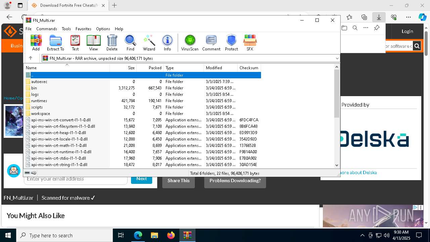Open the Tools menu
This screenshot has height=242, width=430.
66,29
